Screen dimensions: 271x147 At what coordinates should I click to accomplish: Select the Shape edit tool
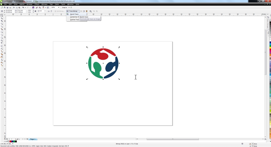click(2, 18)
